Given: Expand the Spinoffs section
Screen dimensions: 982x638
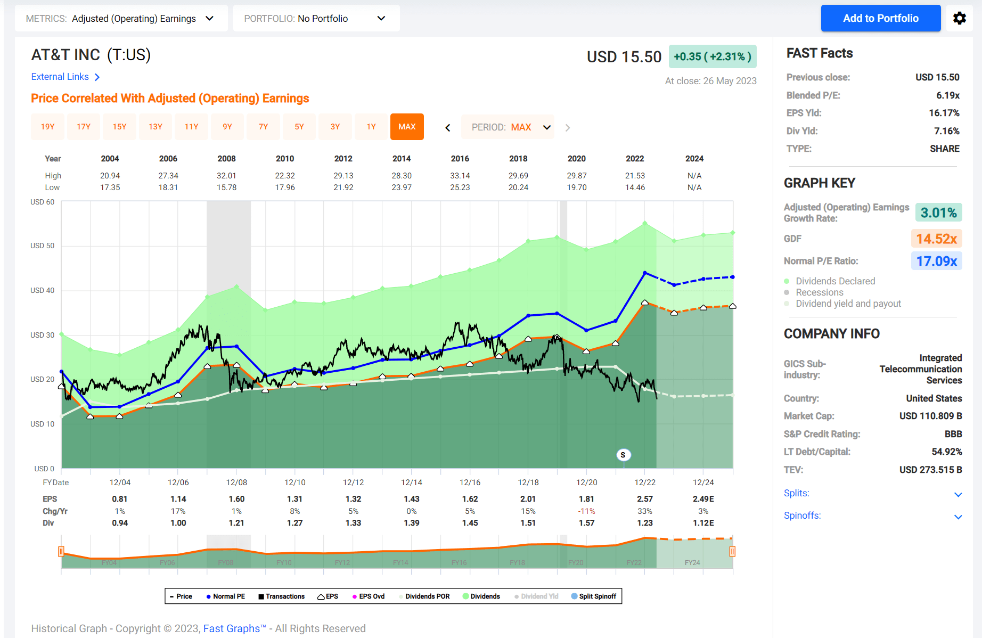Looking at the screenshot, I should pyautogui.click(x=873, y=516).
